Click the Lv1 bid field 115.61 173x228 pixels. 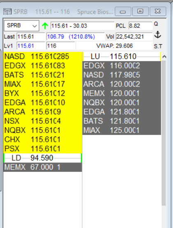pos(31,46)
